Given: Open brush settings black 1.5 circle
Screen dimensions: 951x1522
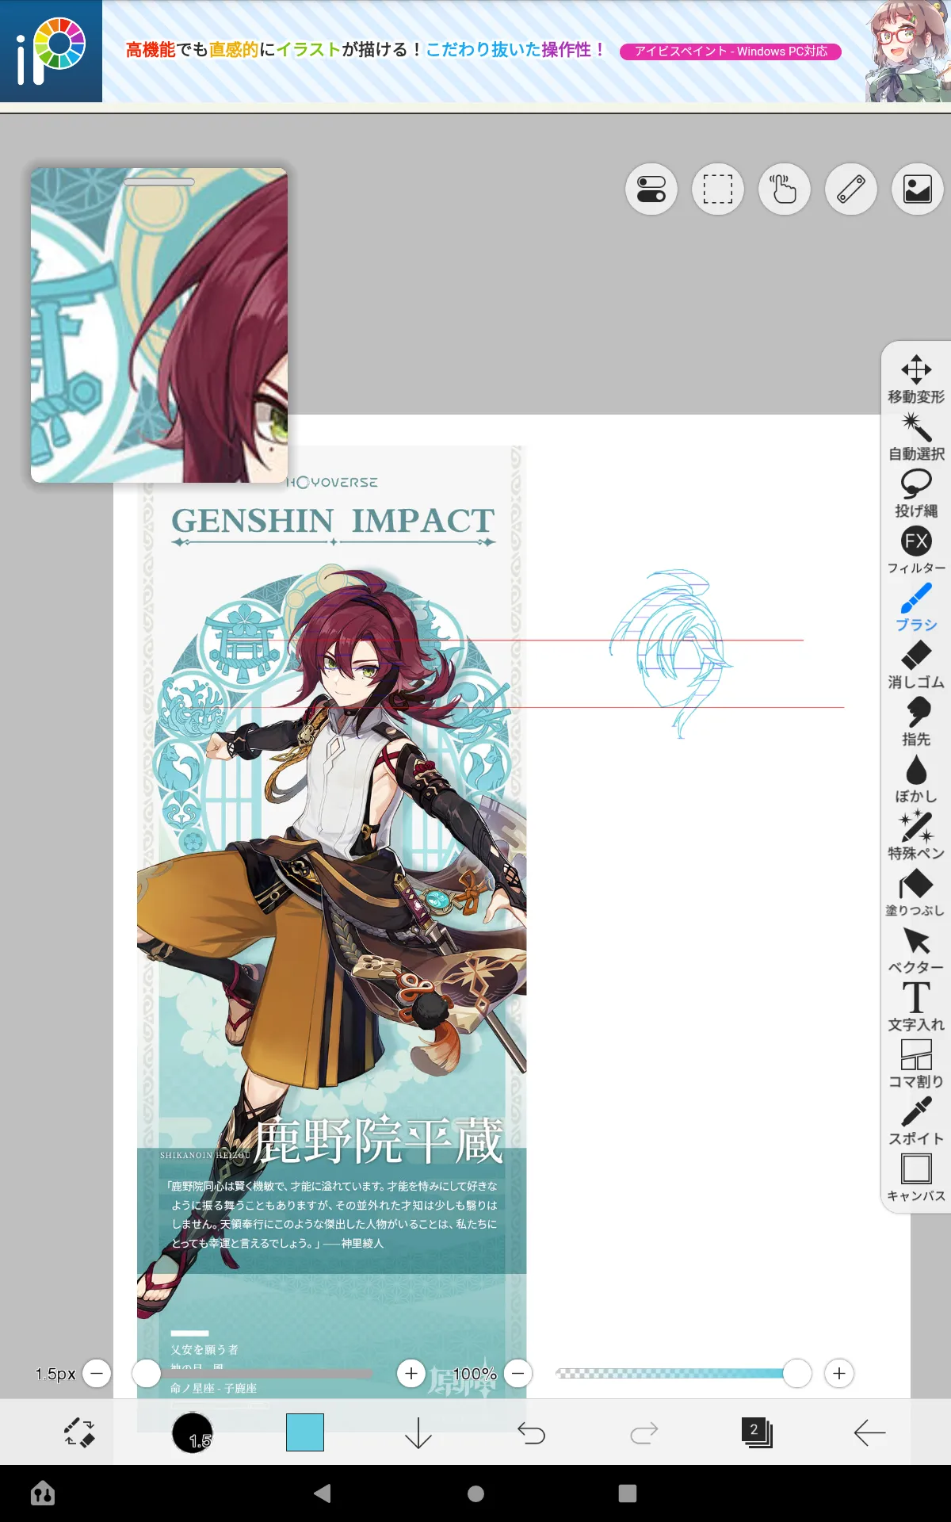Looking at the screenshot, I should click(x=193, y=1432).
